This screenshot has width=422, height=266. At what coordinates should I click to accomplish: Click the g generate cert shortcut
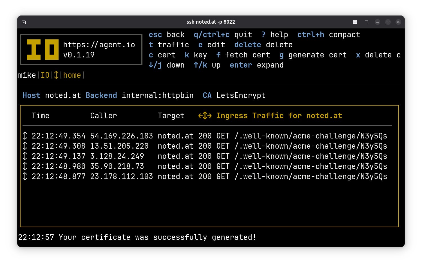(x=313, y=55)
